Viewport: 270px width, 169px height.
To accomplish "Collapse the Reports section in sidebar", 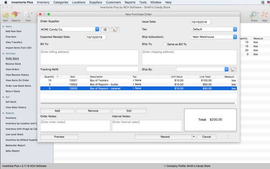I will [3, 113].
